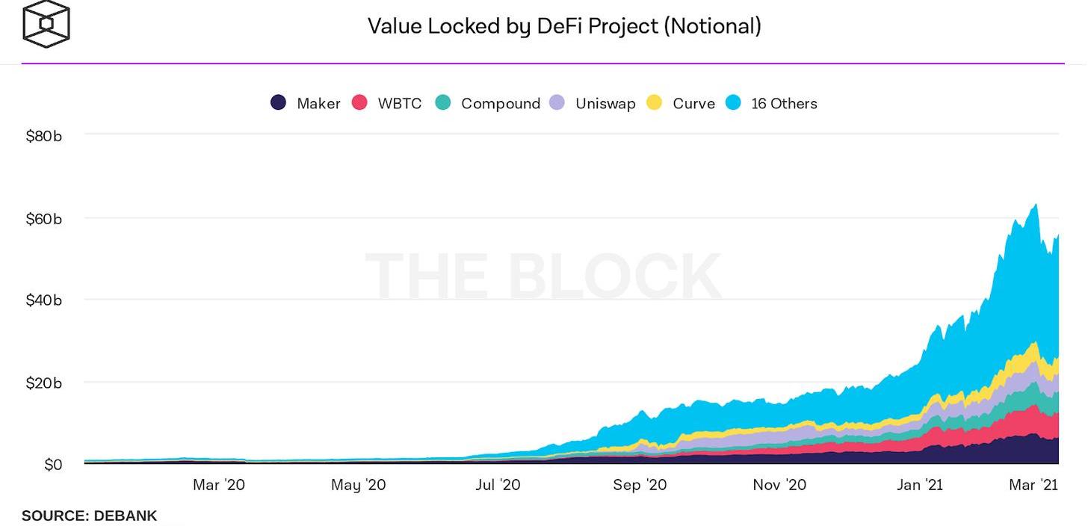
Task: Click THE BLOCK watermark in chart
Action: (543, 276)
